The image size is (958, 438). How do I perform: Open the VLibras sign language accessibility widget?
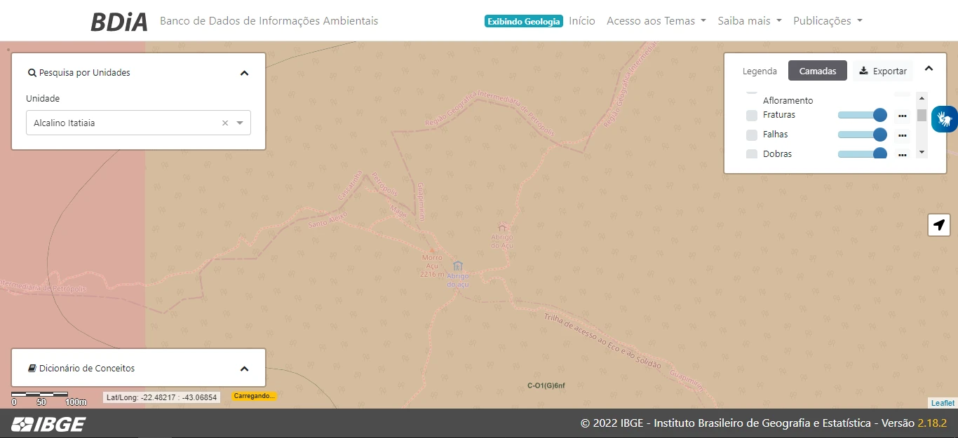(x=945, y=118)
